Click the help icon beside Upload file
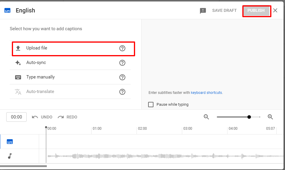 122,48
